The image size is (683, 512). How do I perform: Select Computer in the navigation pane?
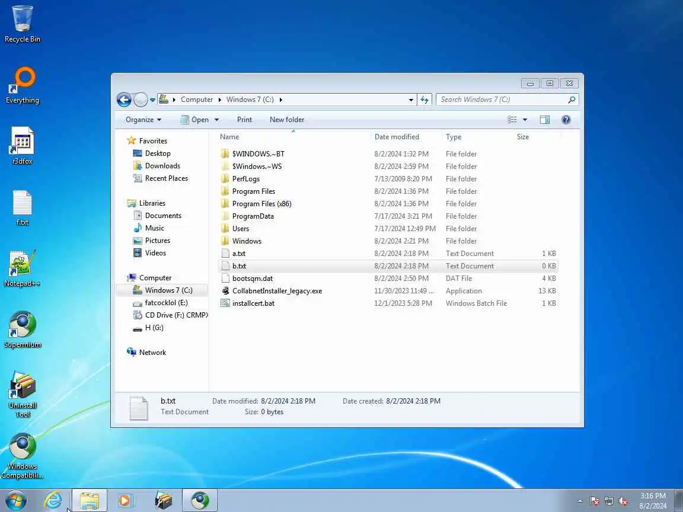click(149, 278)
